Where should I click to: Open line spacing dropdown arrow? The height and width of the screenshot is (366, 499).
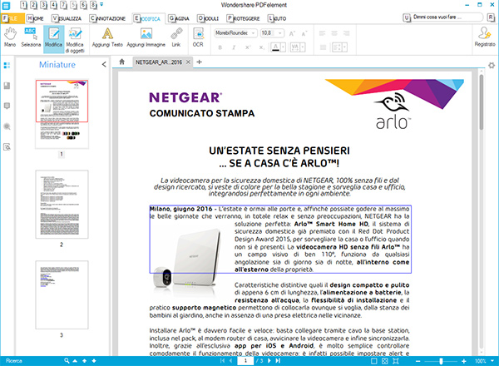[345, 47]
